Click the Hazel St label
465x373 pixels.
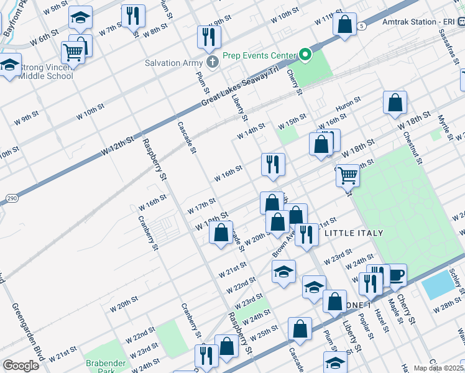[x=382, y=321]
